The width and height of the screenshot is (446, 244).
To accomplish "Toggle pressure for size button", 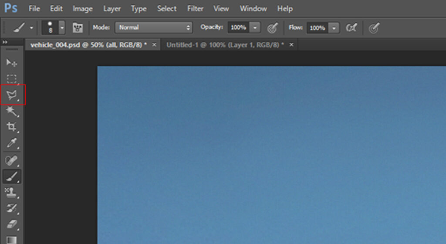I will 374,28.
